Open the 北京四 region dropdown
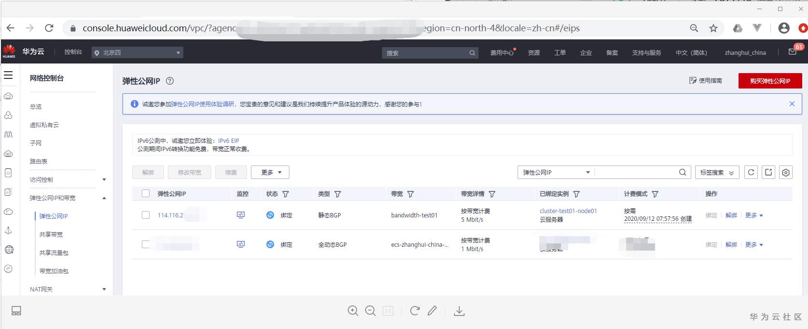Screen dimensions: 808x329 [137, 52]
